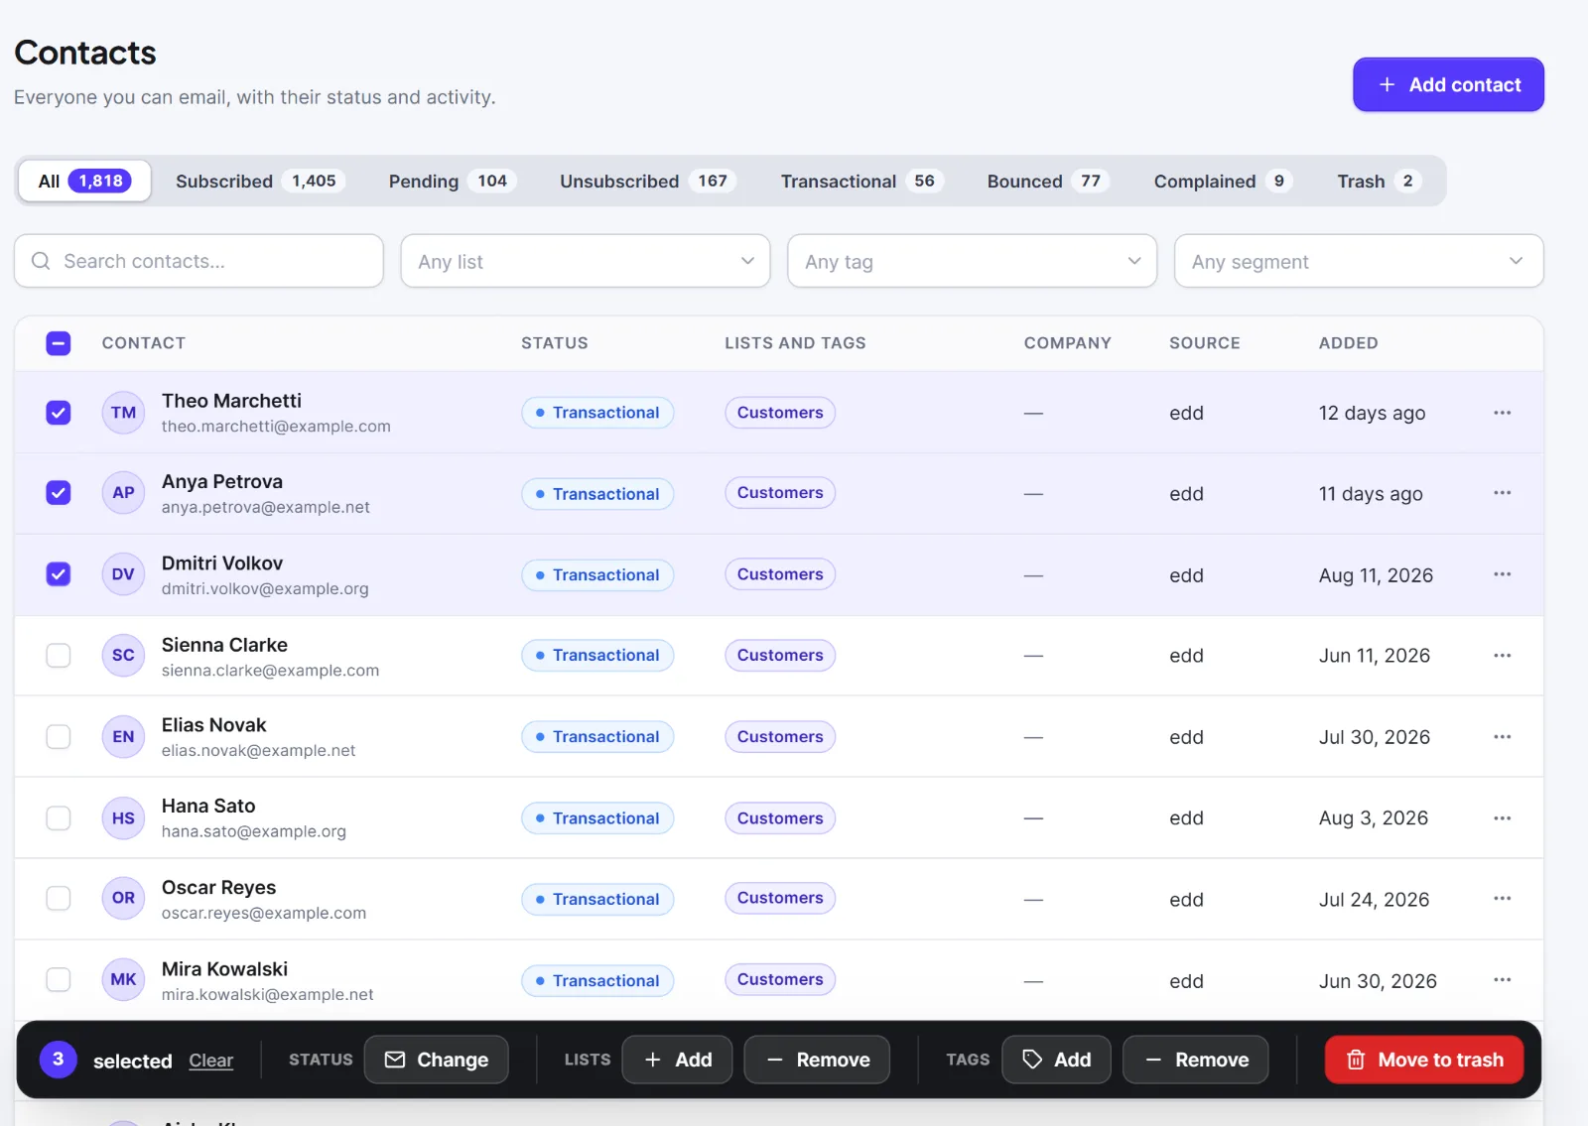Click the MK avatar for Mira Kowalski
The width and height of the screenshot is (1588, 1126).
point(123,980)
